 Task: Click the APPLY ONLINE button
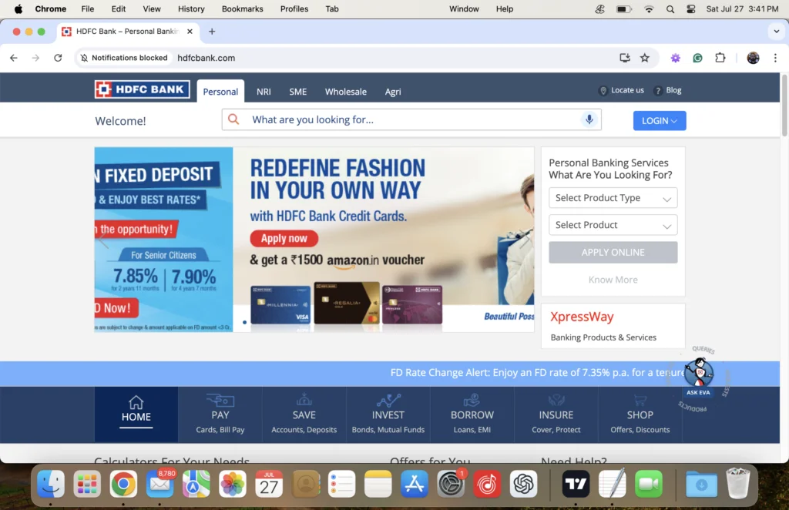tap(613, 253)
